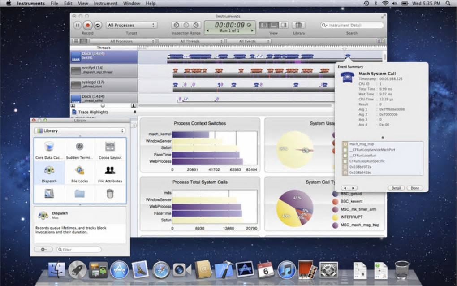This screenshot has height=286, width=457.
Task: Click Done in the Event Summary popover
Action: (415, 188)
